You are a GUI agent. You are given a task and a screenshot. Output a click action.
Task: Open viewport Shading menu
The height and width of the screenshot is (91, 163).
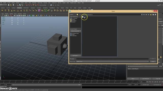point(7,14)
